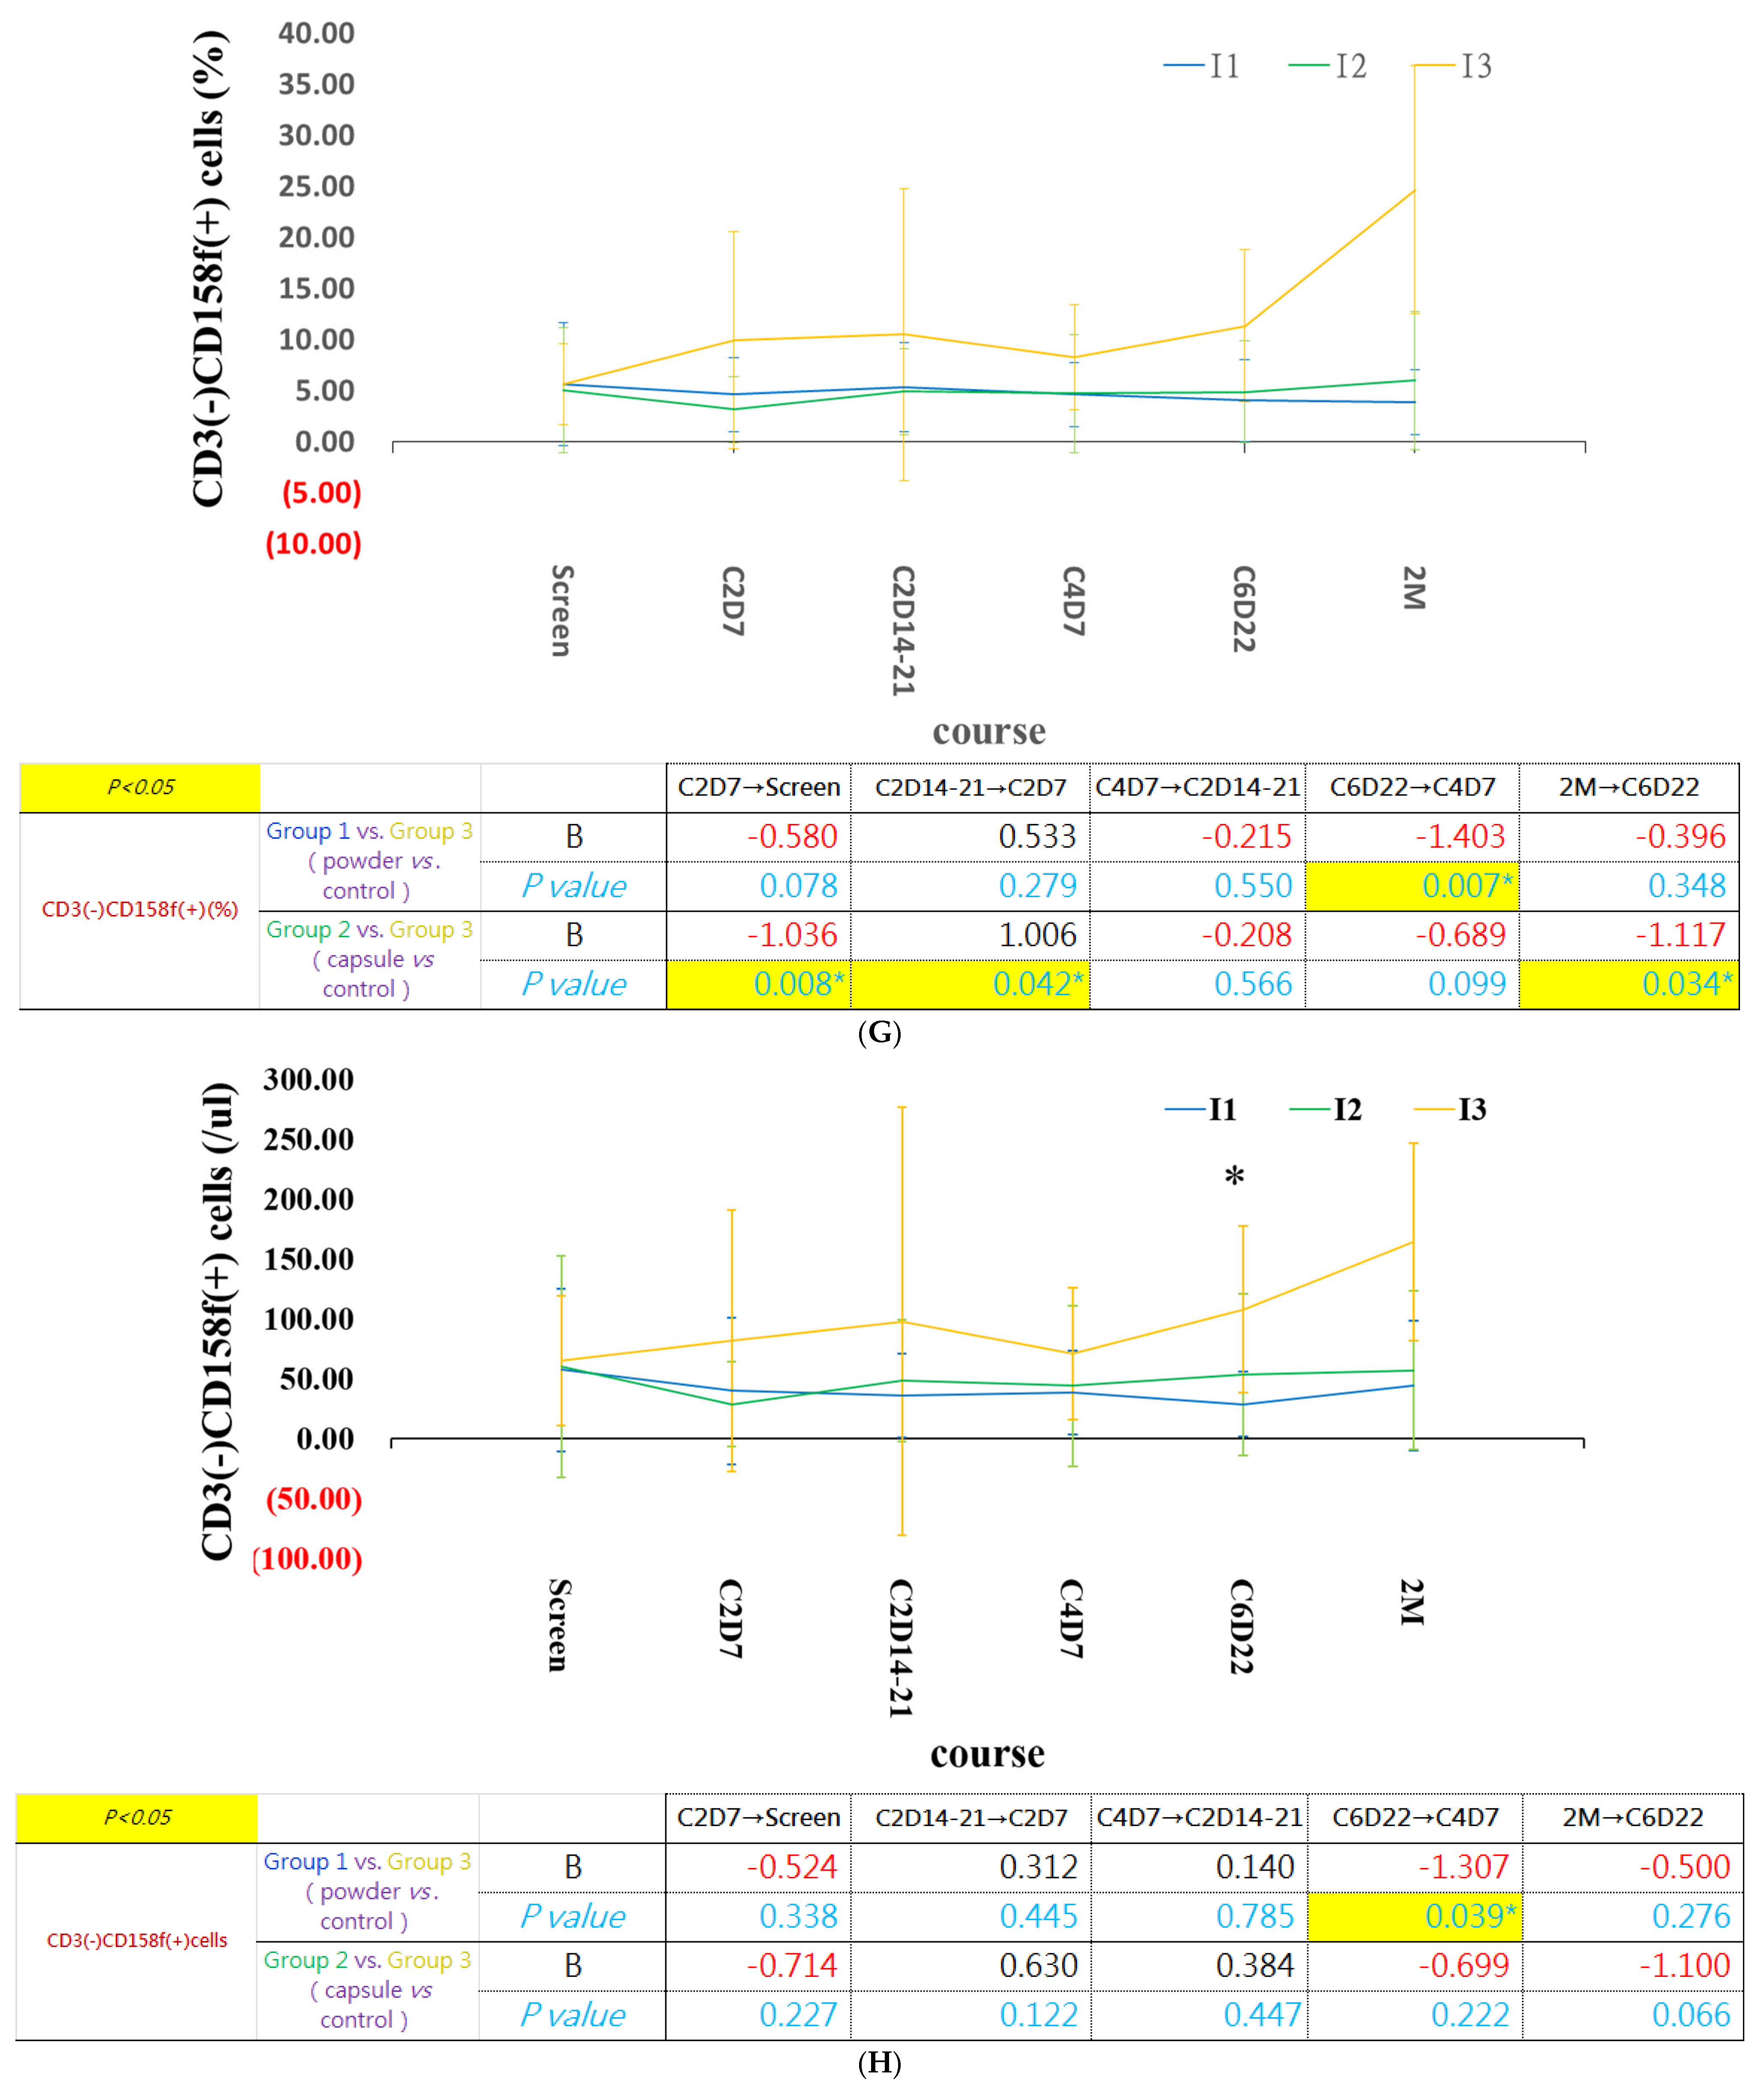Click the I1 legend entry in the percentage chart
1764x2087 pixels.
pos(1202,66)
